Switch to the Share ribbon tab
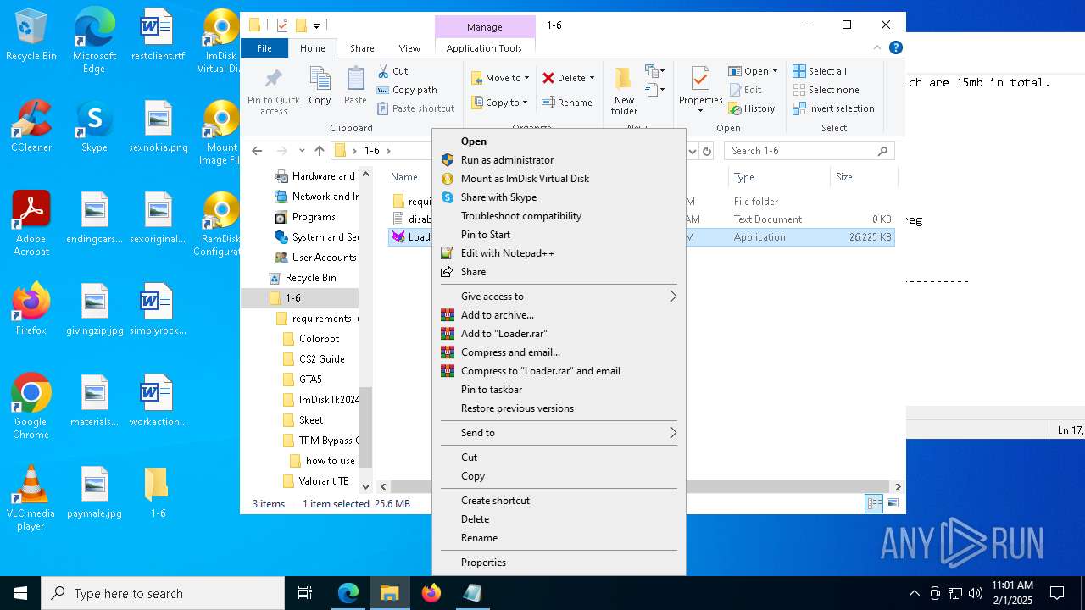Screen dimensions: 1085x610 362,48
